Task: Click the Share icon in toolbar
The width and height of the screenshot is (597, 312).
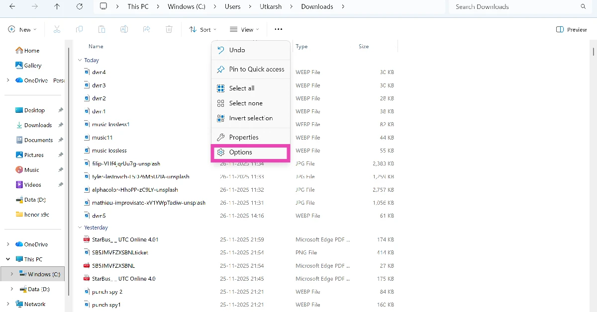Action: pos(146,30)
